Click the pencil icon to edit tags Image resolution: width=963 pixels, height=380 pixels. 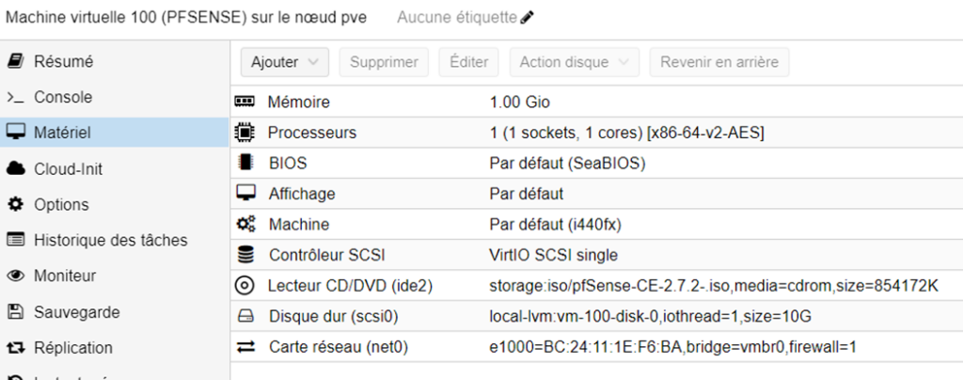[527, 18]
